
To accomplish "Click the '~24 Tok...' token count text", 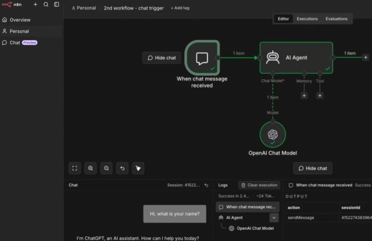I will tap(266, 196).
